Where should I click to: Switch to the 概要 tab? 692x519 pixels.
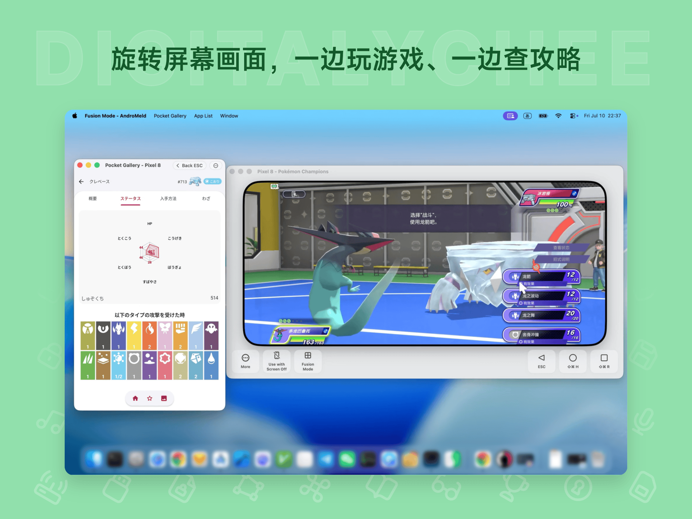point(93,198)
